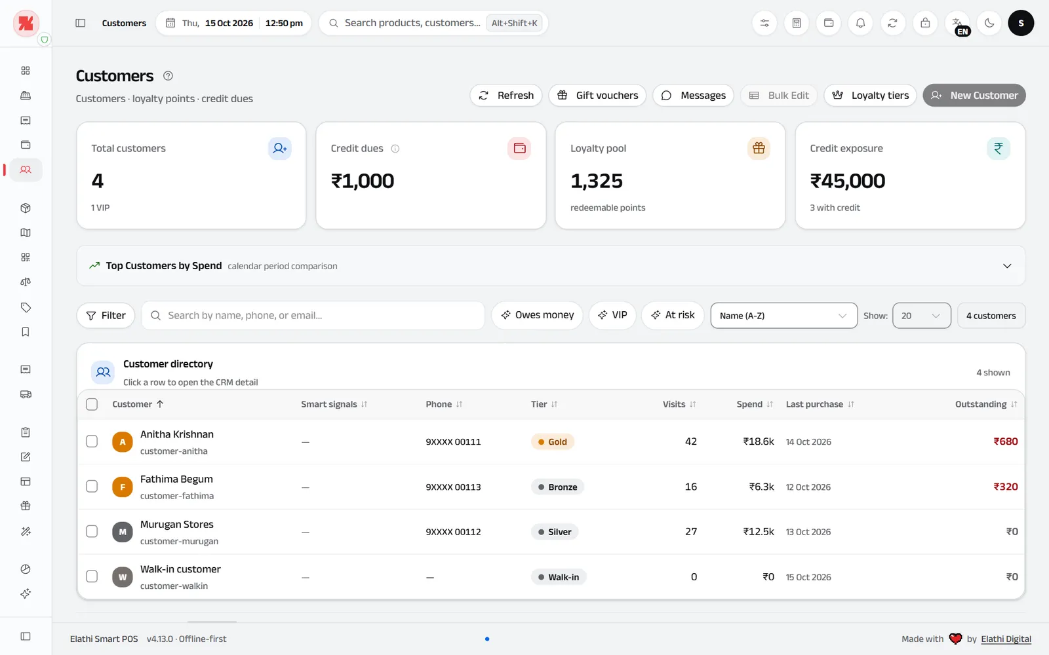Click the user avatar S
The width and height of the screenshot is (1049, 655).
(x=1021, y=23)
